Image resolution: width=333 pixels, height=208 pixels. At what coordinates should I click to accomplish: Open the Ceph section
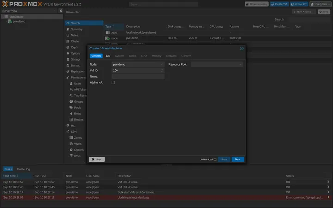(74, 47)
